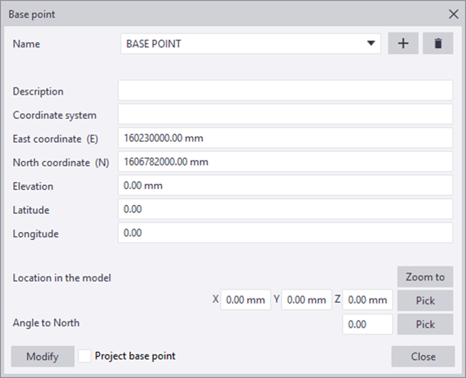
Task: Open the Name dropdown arrow
Action: 371,43
